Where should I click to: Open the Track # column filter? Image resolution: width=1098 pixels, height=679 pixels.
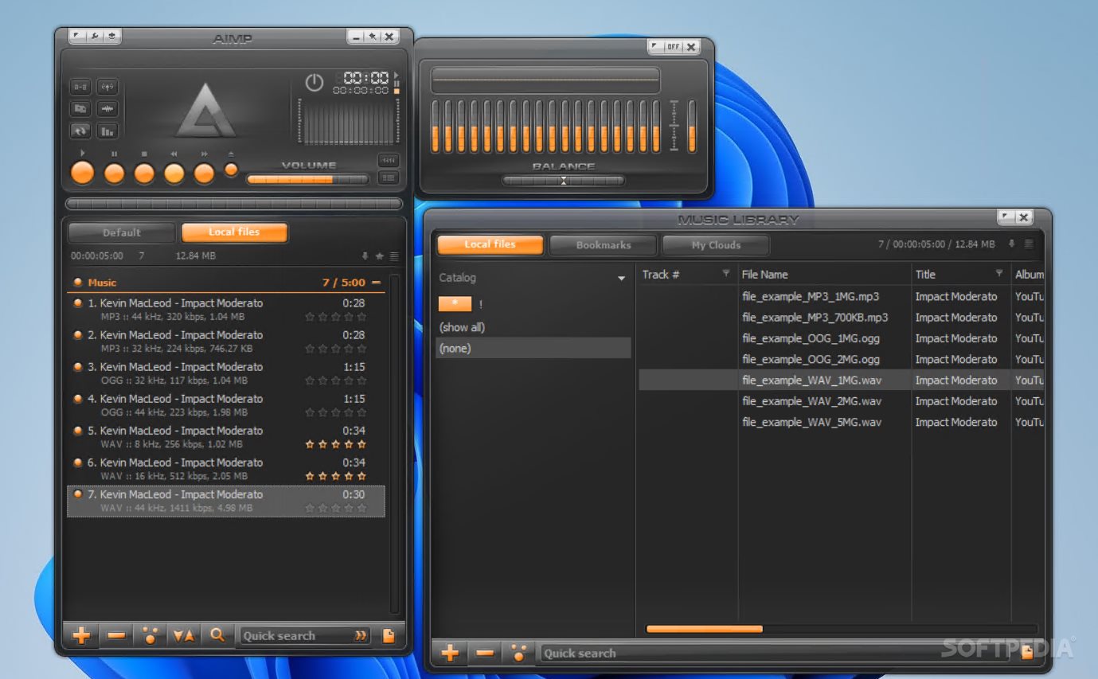tap(725, 274)
